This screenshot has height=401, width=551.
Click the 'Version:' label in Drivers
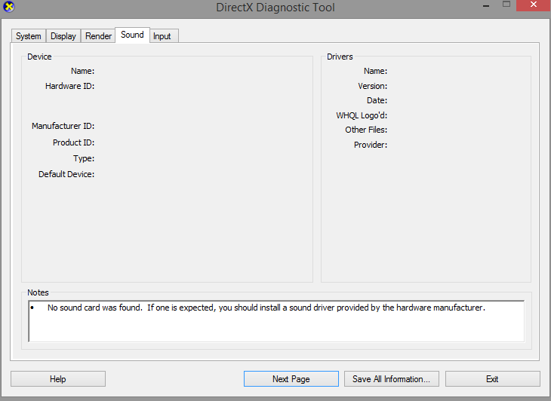click(x=372, y=86)
